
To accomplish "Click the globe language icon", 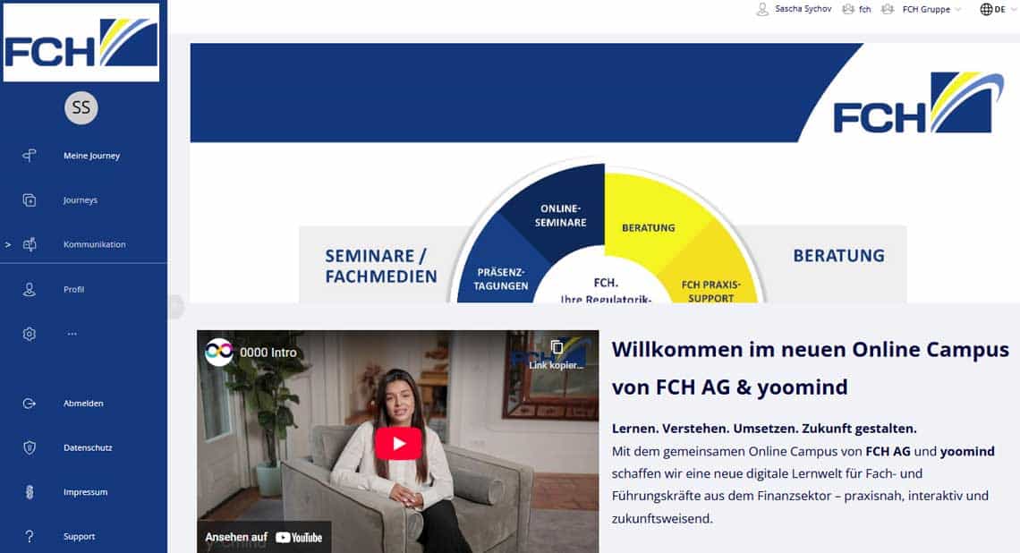I will (986, 9).
